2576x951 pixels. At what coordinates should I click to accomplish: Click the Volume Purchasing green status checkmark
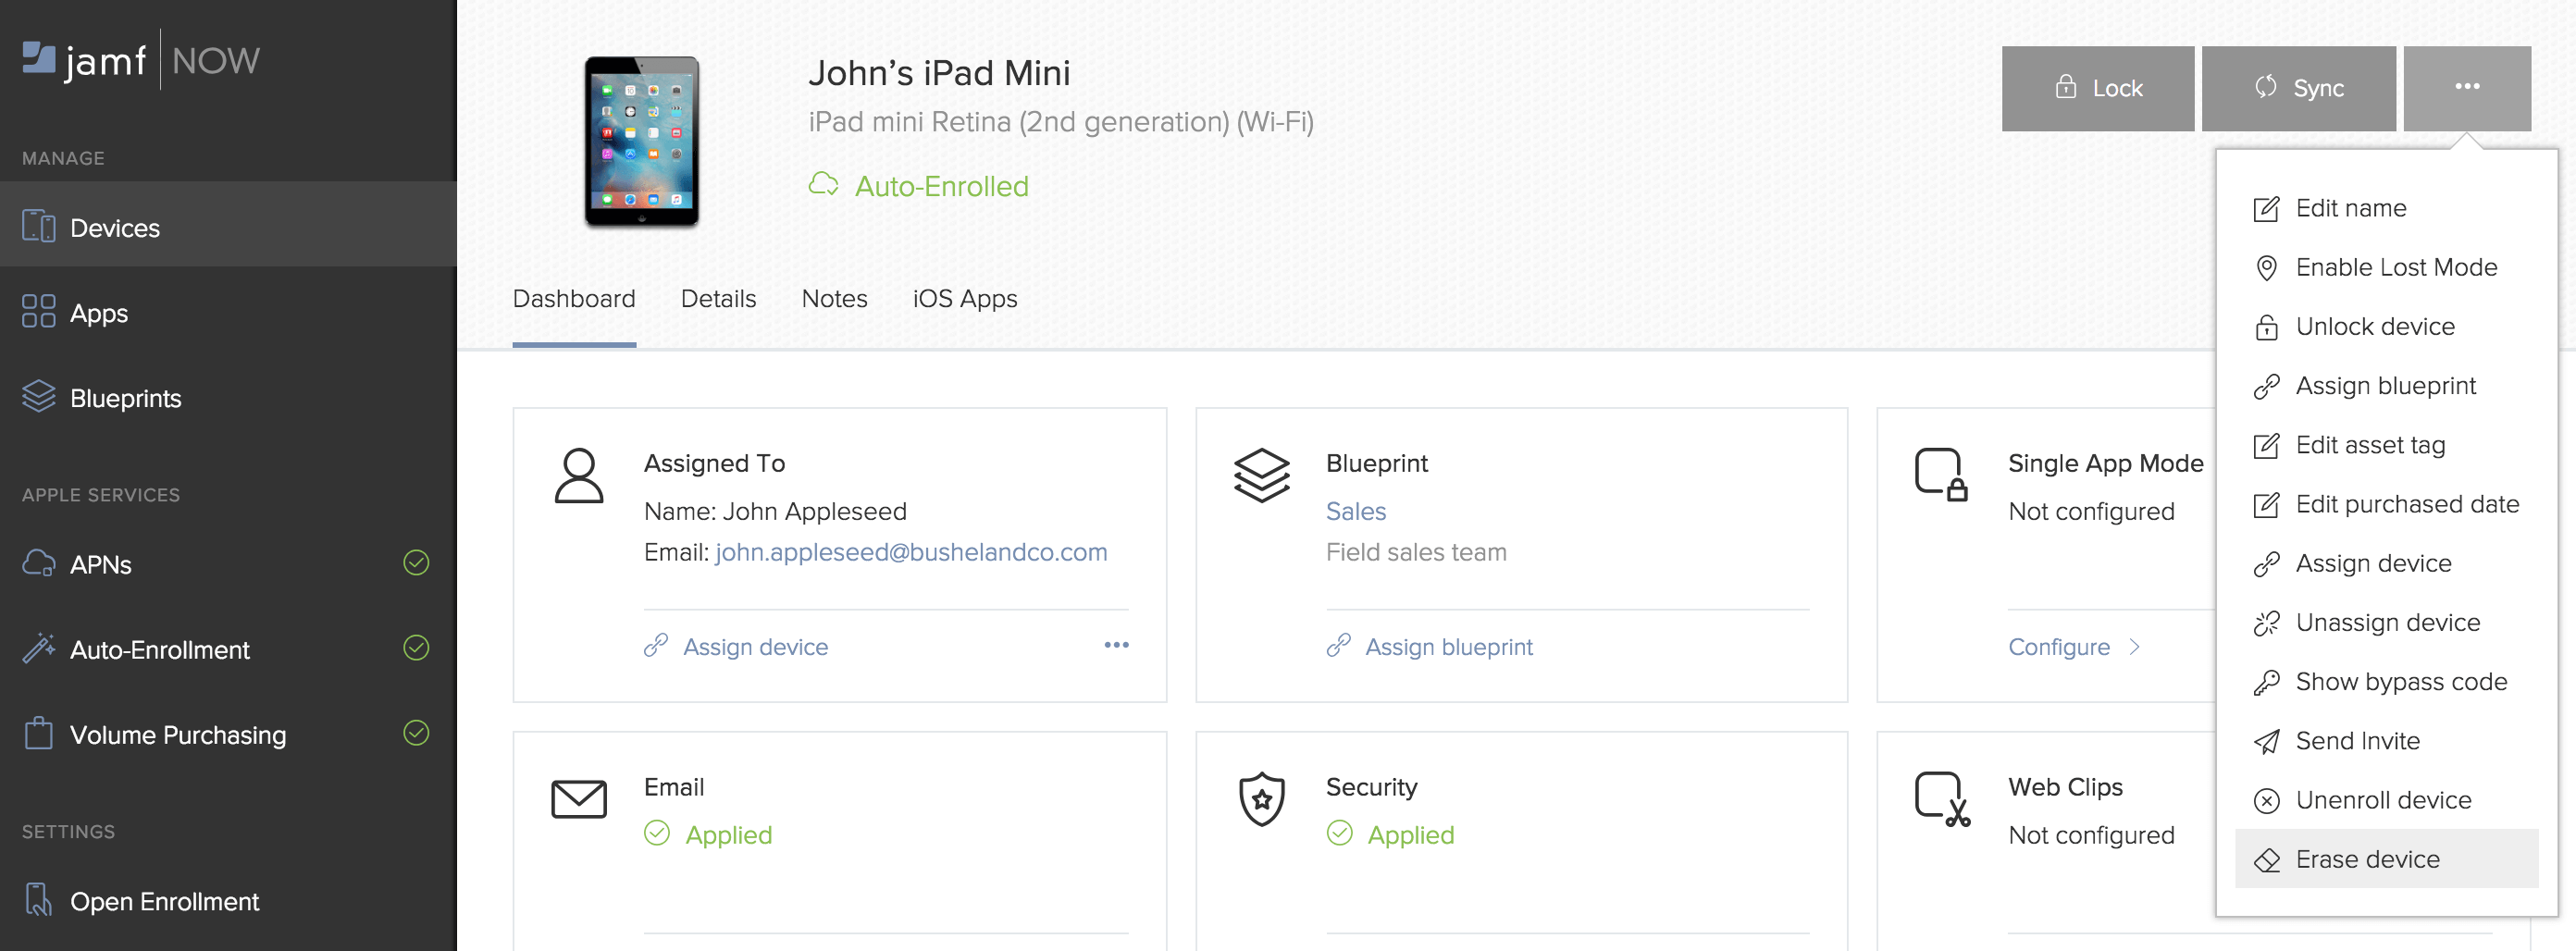[x=416, y=733]
